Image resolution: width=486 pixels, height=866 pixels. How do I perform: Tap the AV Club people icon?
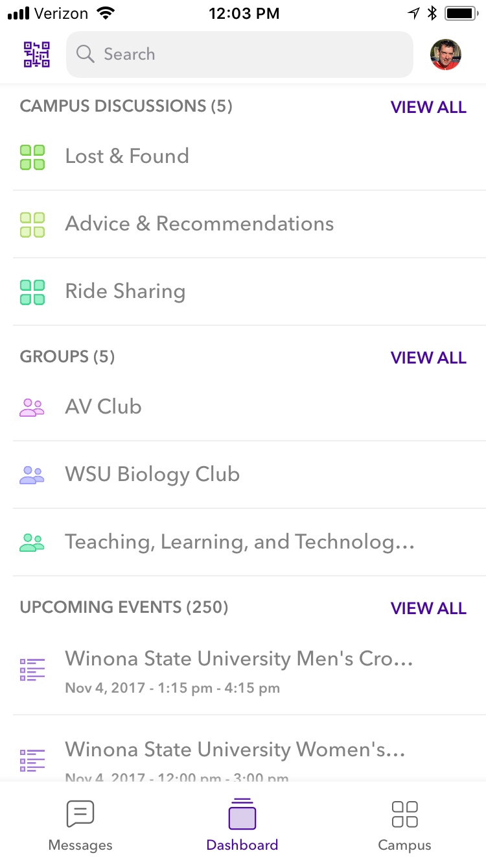point(32,408)
